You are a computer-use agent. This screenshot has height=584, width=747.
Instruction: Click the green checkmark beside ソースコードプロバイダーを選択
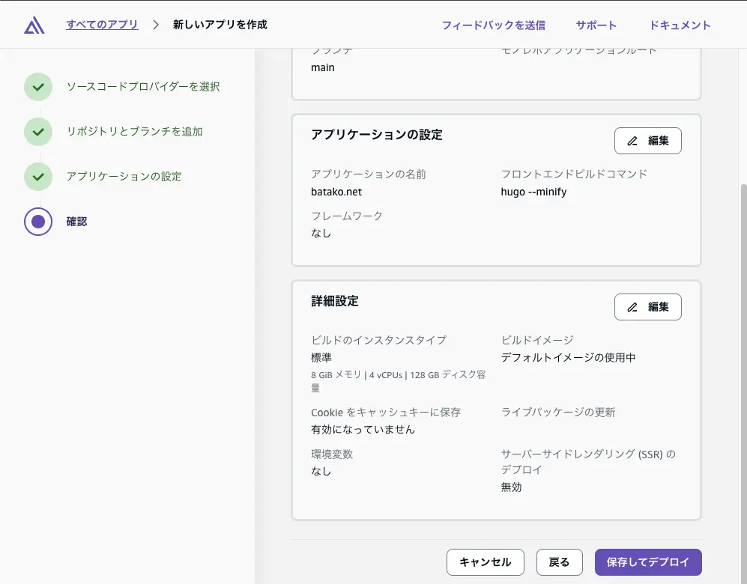[x=38, y=87]
